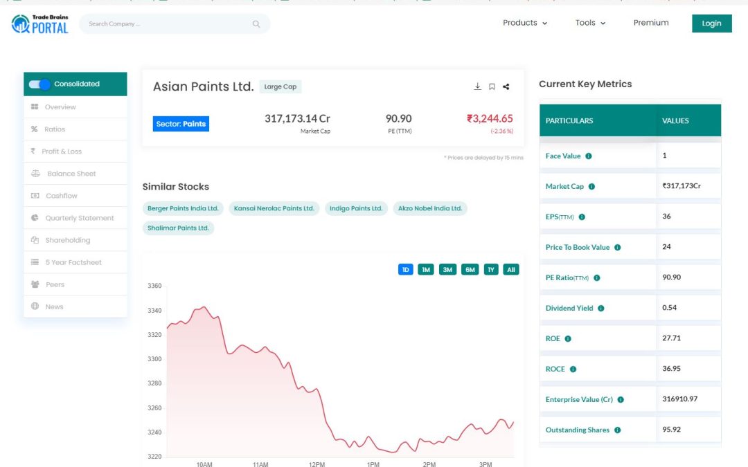
Task: View the Balance Sheet section
Action: click(75, 174)
